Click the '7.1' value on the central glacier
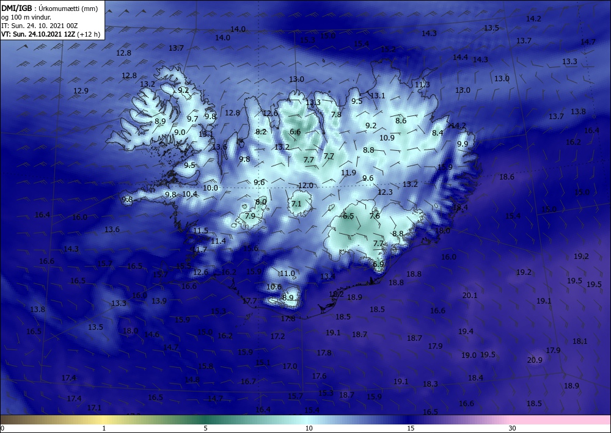 pyautogui.click(x=296, y=203)
